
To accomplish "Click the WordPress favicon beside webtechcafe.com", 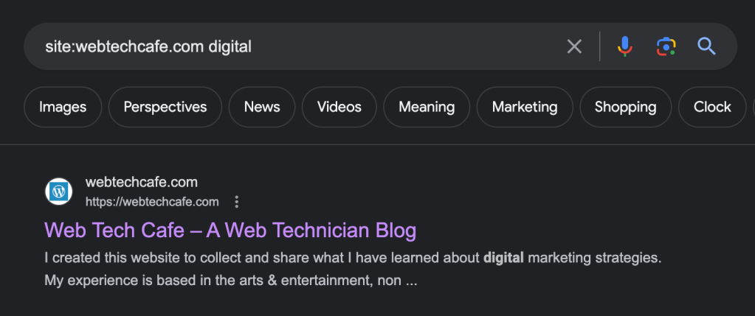I will 59,192.
